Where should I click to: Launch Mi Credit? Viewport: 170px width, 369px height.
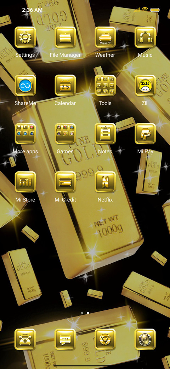click(65, 182)
